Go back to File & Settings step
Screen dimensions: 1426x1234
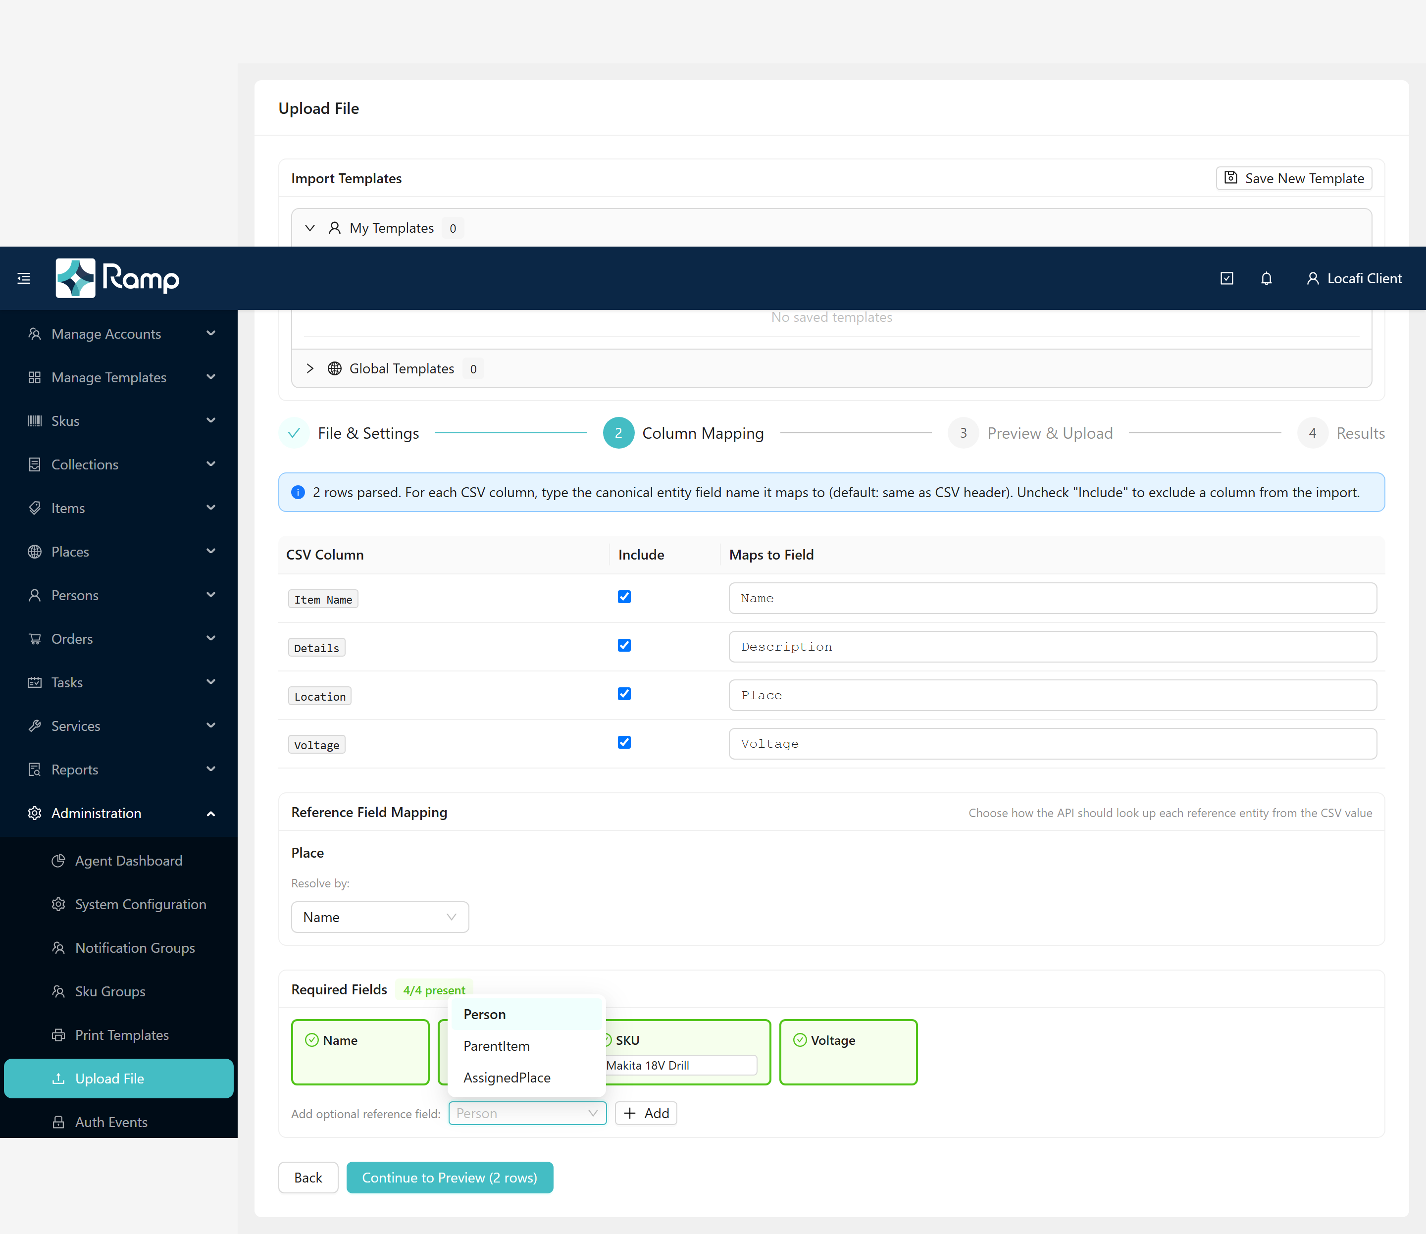(x=368, y=433)
